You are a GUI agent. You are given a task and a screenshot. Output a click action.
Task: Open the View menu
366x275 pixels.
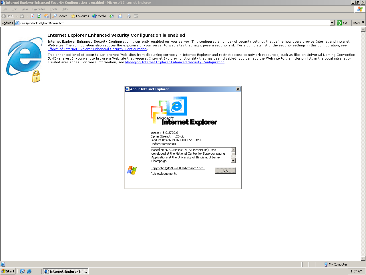coord(25,9)
